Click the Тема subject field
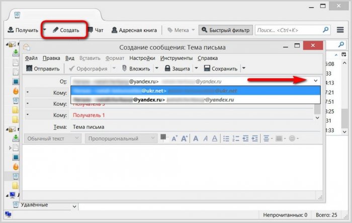The height and width of the screenshot is (223, 352). click(x=191, y=127)
